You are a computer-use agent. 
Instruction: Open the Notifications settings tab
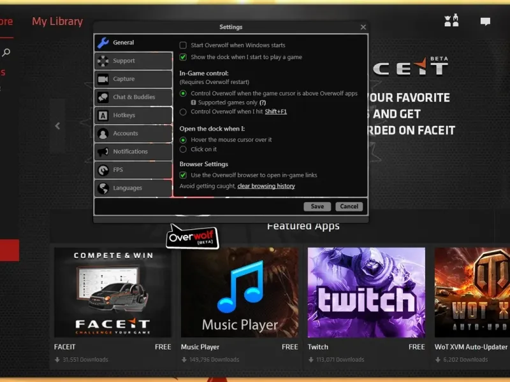[134, 152]
